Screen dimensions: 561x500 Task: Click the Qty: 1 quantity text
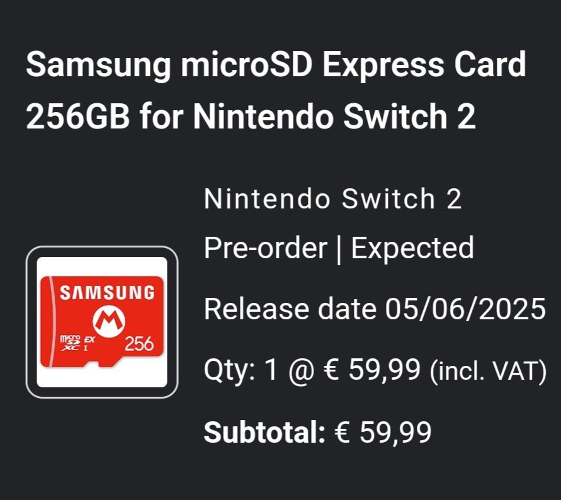point(241,370)
